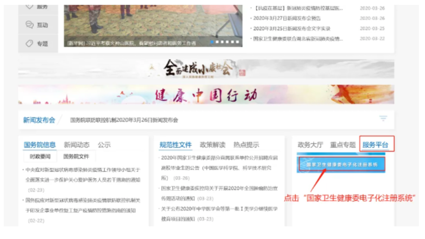Open the 政策解读 tab
The width and height of the screenshot is (425, 239).
(x=213, y=145)
